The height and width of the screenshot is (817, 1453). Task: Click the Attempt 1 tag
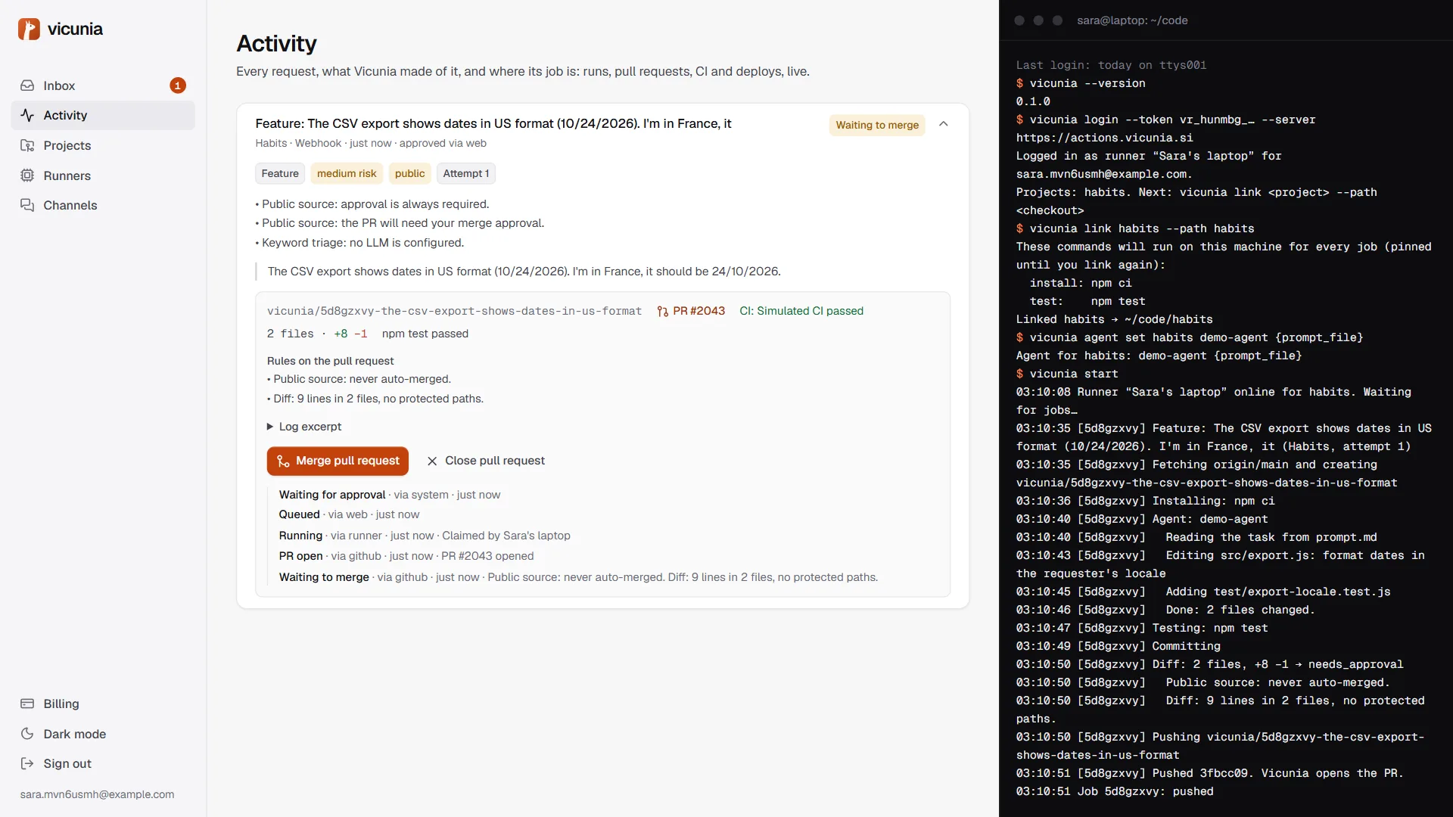pos(466,173)
